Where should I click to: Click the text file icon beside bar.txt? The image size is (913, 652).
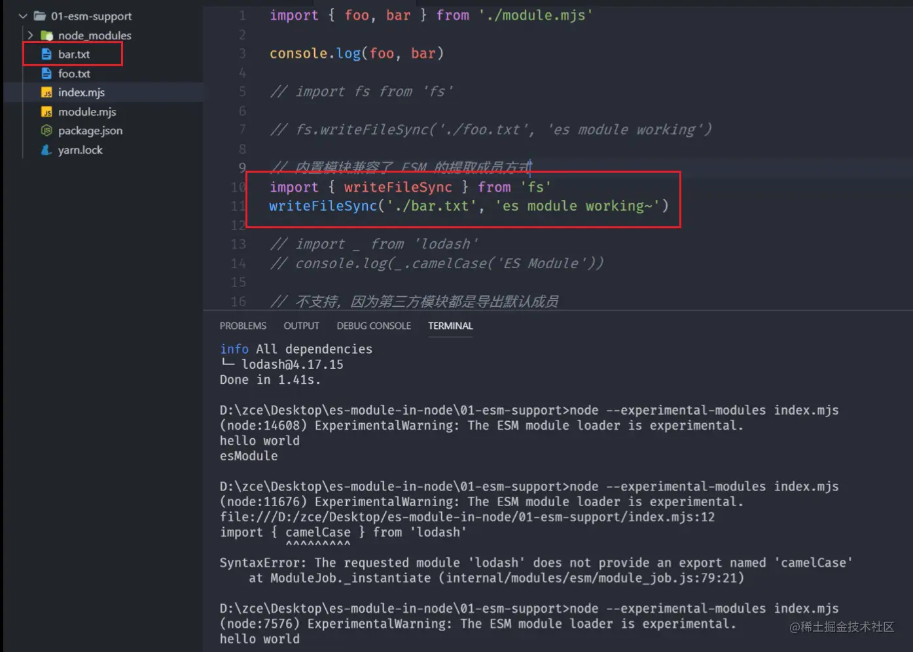click(46, 54)
